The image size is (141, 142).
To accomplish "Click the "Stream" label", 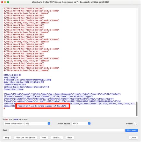I will click(129, 124).
